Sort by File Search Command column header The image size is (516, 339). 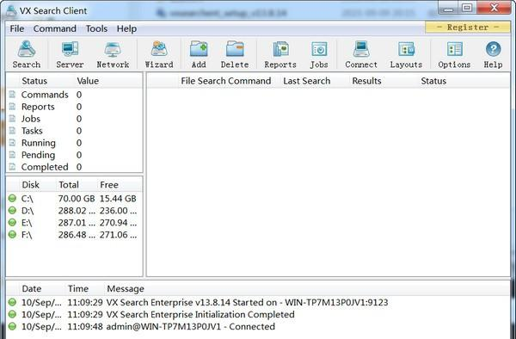click(225, 81)
